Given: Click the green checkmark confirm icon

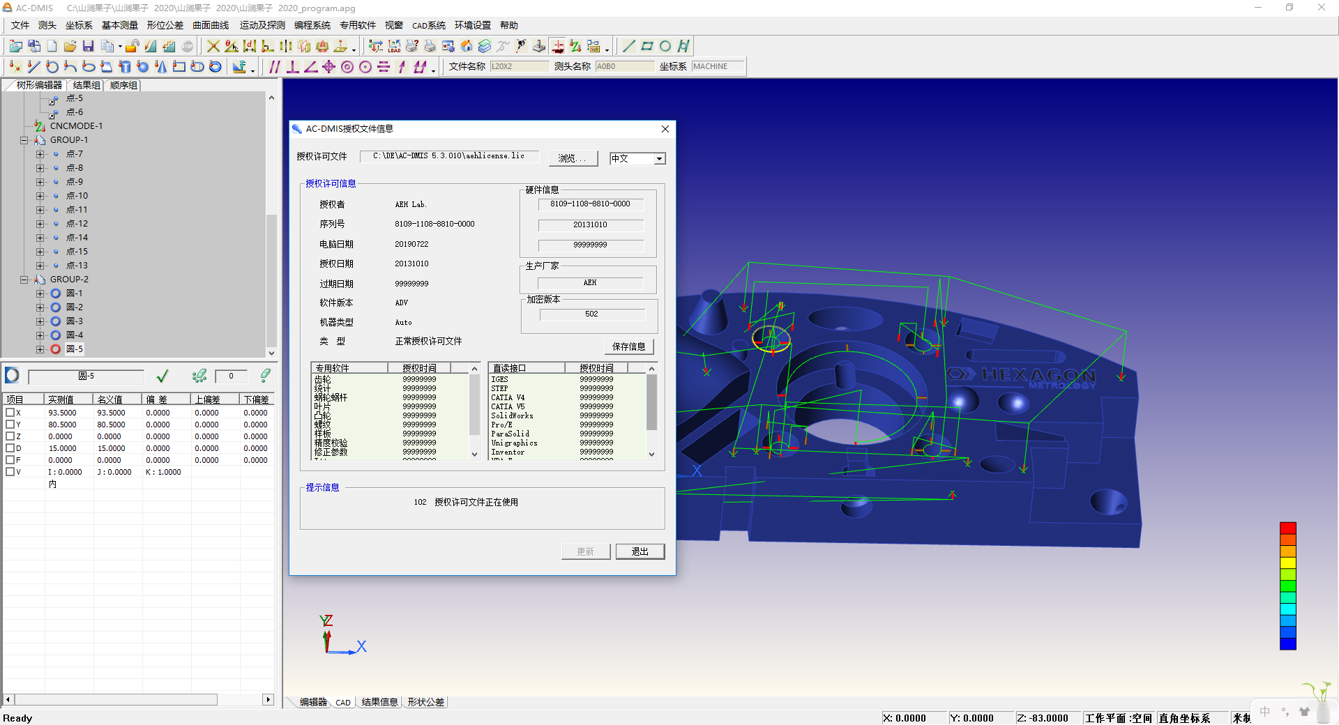Looking at the screenshot, I should point(162,376).
